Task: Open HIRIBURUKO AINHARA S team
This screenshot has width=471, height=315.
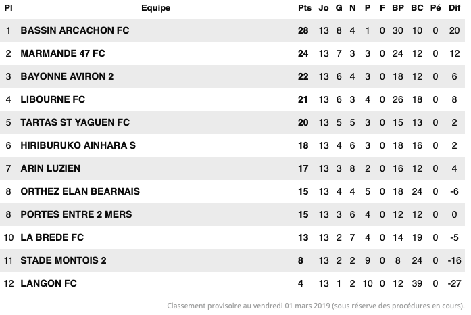Action: point(78,145)
